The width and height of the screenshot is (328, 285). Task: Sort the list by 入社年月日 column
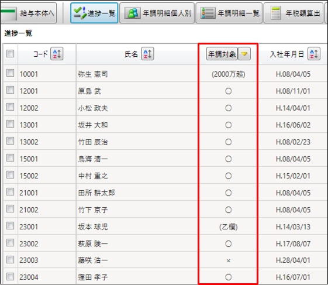[x=314, y=54]
